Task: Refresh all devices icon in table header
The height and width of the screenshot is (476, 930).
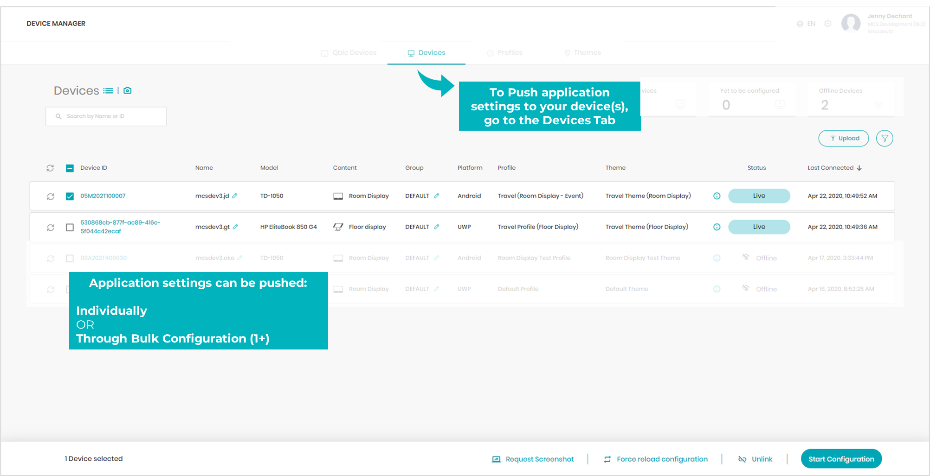Action: tap(50, 168)
